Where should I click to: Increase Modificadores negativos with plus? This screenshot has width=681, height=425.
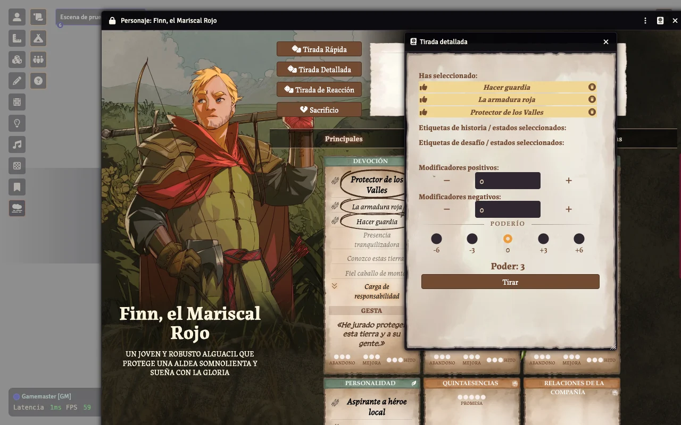point(569,209)
